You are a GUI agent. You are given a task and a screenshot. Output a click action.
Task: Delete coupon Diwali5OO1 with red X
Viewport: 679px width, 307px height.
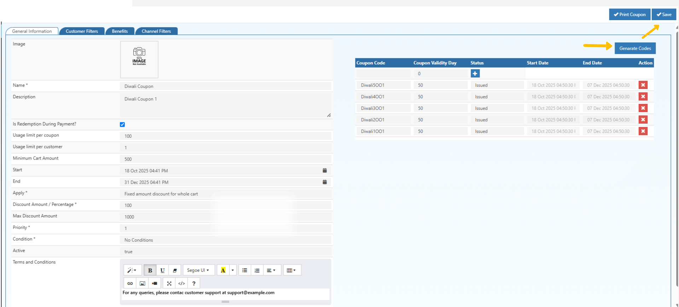point(643,85)
